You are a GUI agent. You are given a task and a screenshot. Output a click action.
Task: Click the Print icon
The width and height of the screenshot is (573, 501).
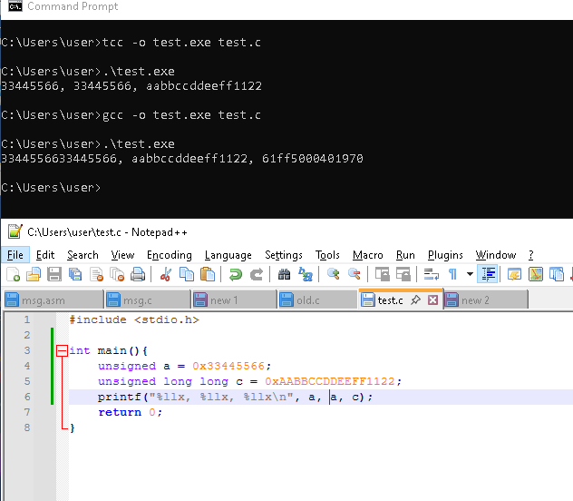coord(138,274)
